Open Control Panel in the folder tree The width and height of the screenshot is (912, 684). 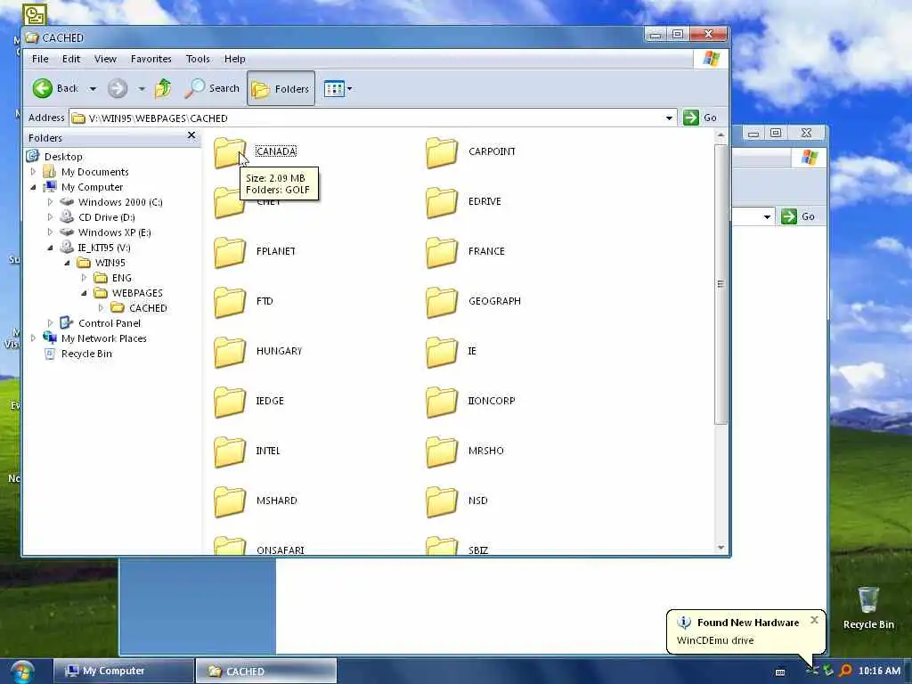point(110,322)
